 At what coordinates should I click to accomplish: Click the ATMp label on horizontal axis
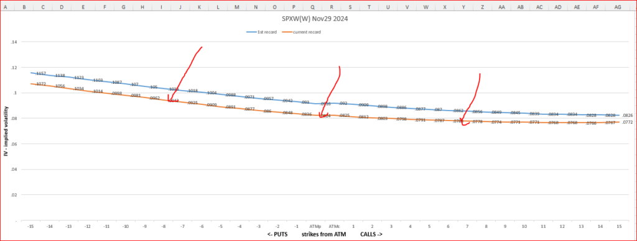[x=315, y=226]
